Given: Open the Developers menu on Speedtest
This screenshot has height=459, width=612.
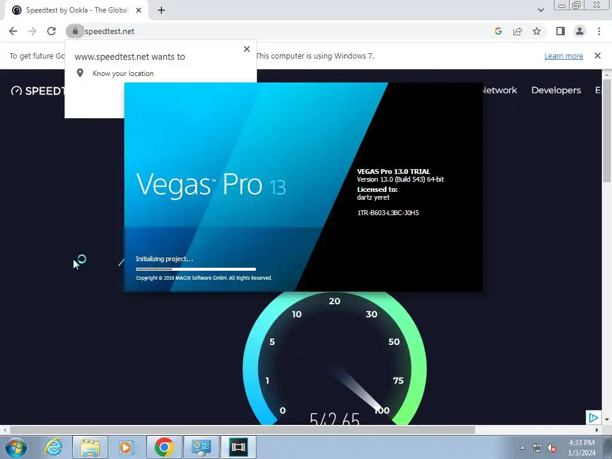Looking at the screenshot, I should [556, 90].
